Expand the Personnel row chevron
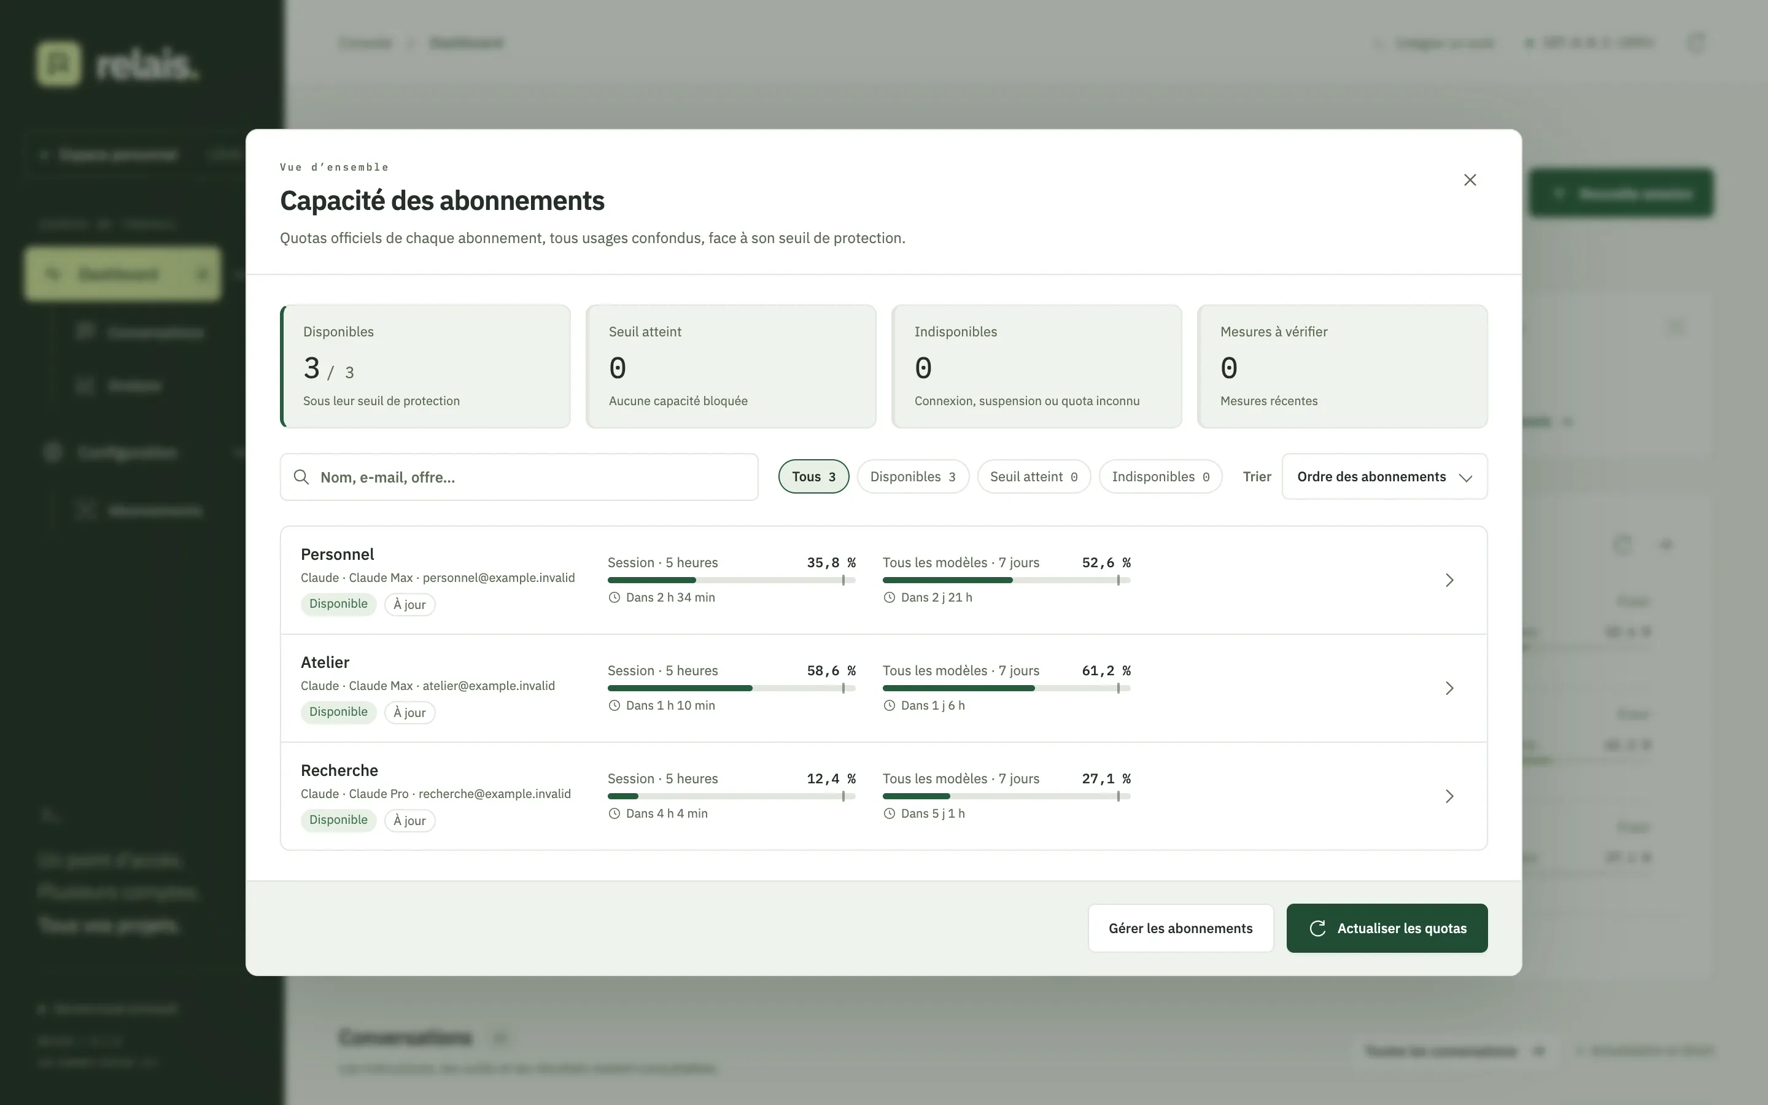 click(x=1449, y=580)
